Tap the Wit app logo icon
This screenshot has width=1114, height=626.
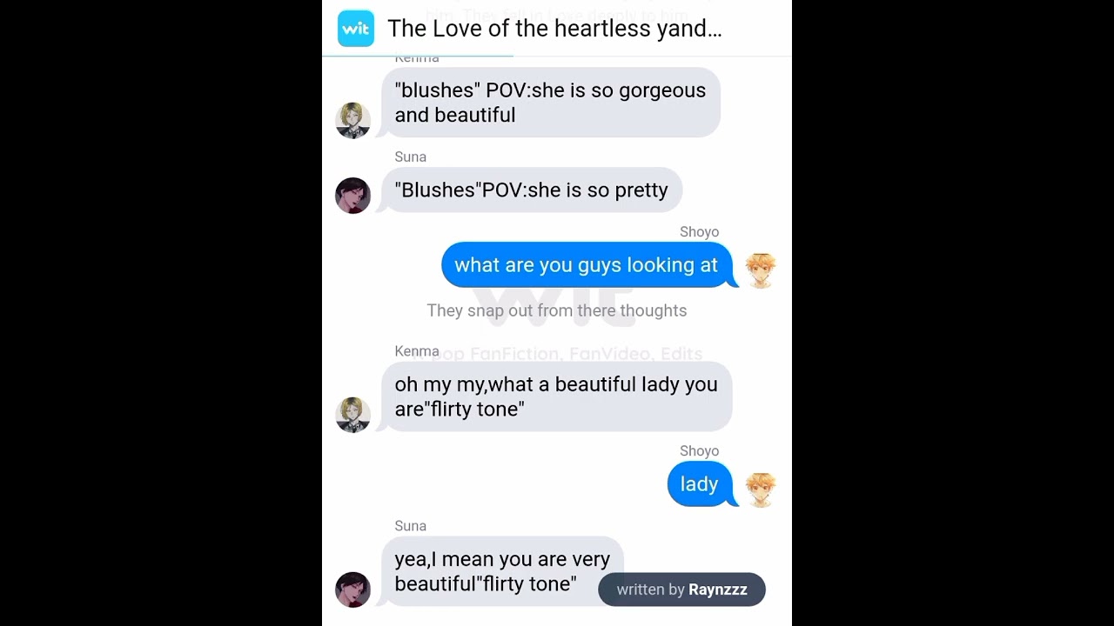point(355,29)
